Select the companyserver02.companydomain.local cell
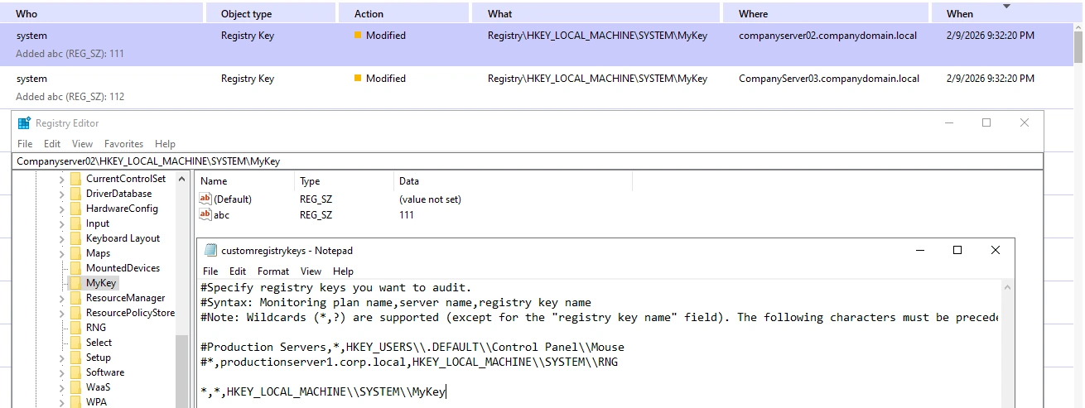The image size is (1085, 408). click(x=827, y=36)
